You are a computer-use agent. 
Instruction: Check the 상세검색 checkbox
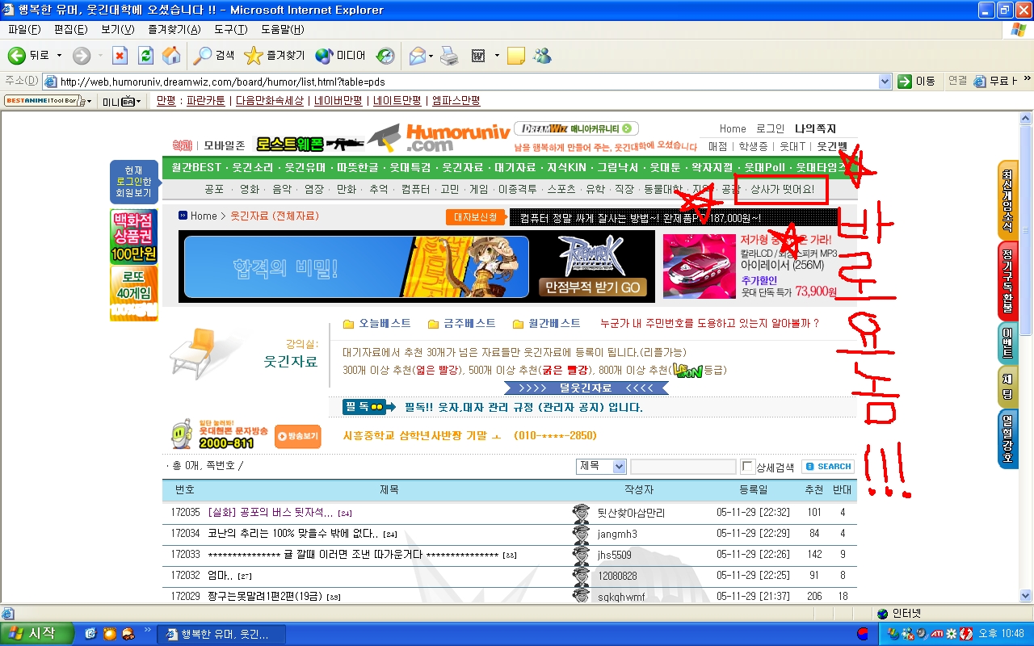point(748,467)
